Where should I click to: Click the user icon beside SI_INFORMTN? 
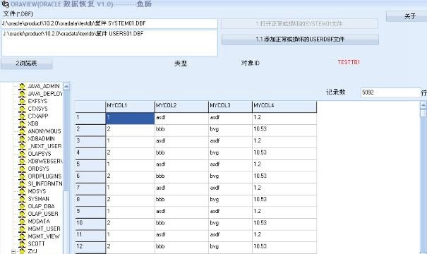(22, 183)
